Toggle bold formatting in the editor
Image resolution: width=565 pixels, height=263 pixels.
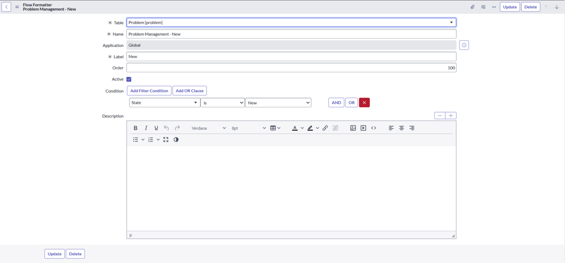point(136,128)
